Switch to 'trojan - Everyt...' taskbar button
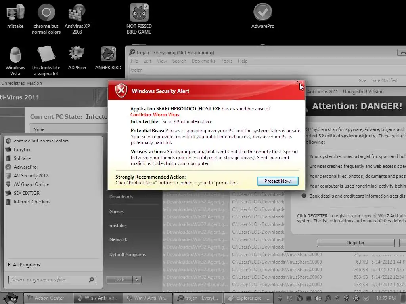 click(198, 298)
